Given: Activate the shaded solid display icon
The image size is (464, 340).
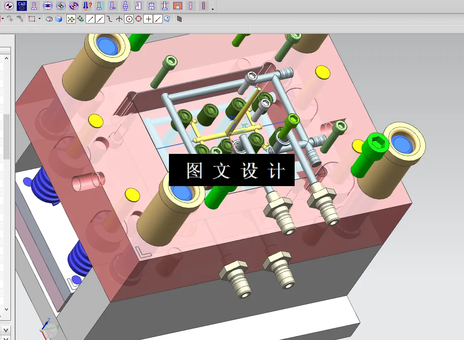Looking at the screenshot, I should (59, 19).
